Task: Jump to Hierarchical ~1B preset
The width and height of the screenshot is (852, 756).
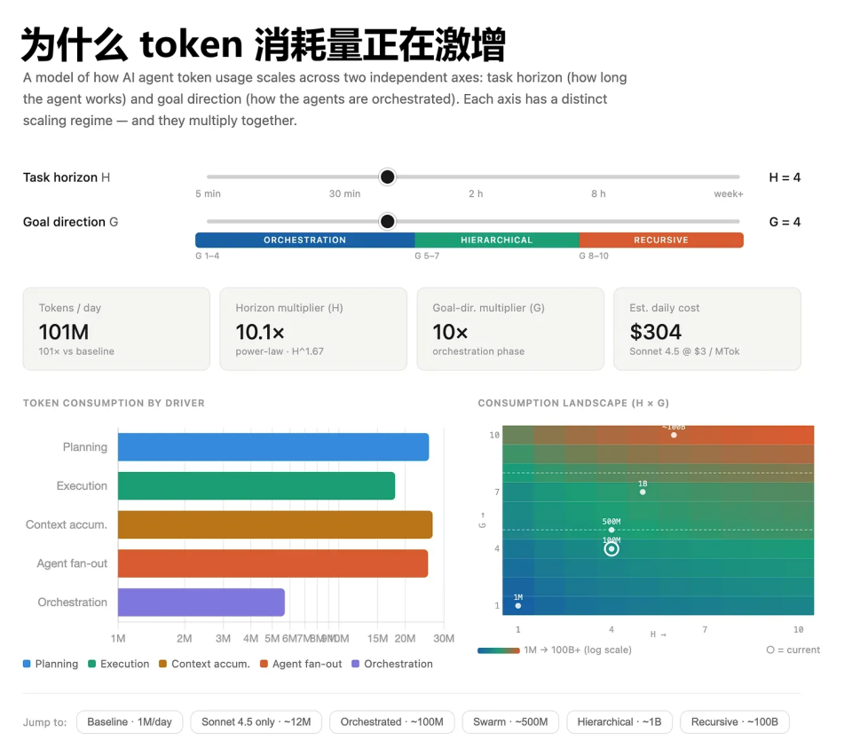Action: tap(619, 721)
